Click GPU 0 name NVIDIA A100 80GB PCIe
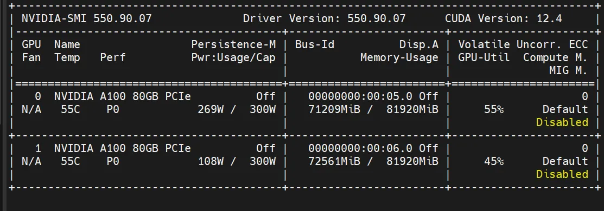Screen dimensions: 604x211 [x=123, y=96]
